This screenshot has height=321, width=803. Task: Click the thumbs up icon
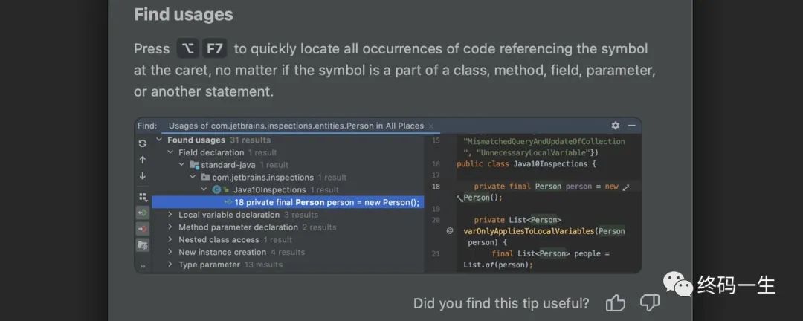pos(615,303)
